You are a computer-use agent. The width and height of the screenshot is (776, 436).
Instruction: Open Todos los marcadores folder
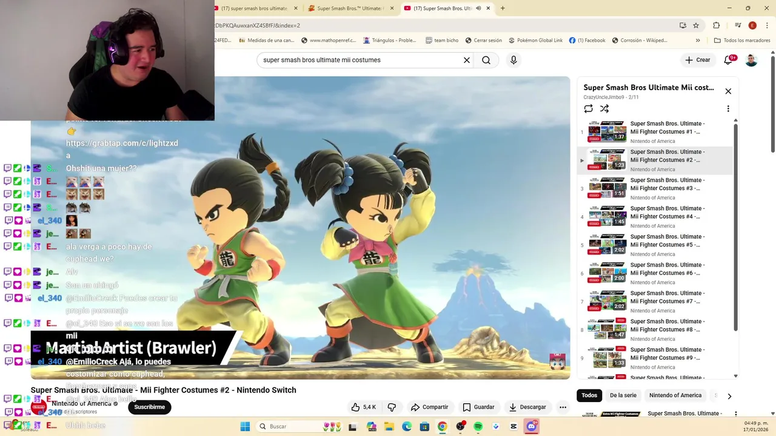[742, 41]
